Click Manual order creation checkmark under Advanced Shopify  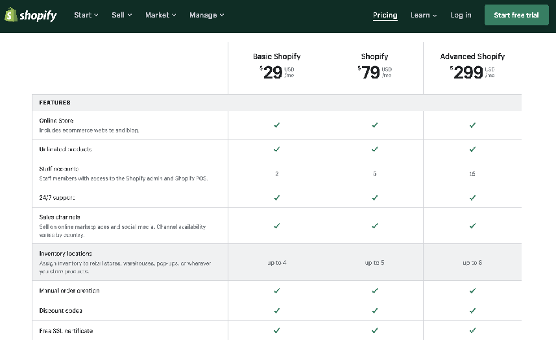[472, 291]
